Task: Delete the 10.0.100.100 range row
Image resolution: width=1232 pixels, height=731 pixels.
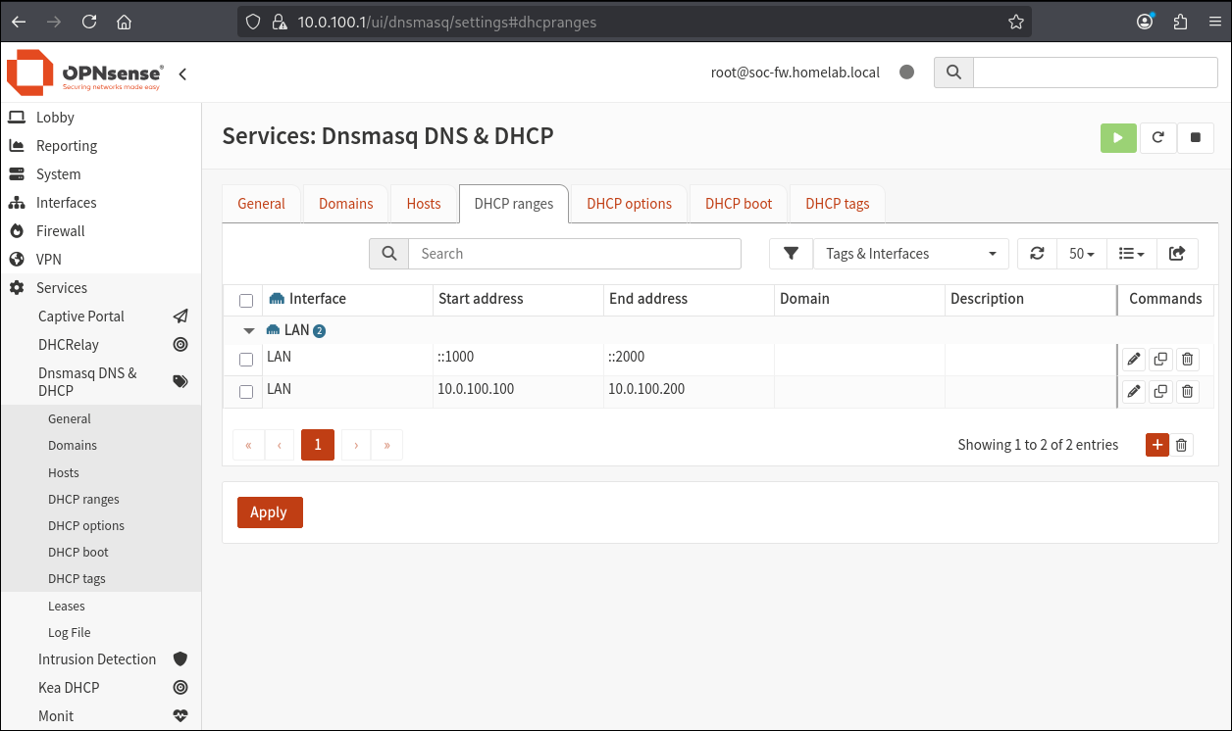Action: tap(1187, 392)
